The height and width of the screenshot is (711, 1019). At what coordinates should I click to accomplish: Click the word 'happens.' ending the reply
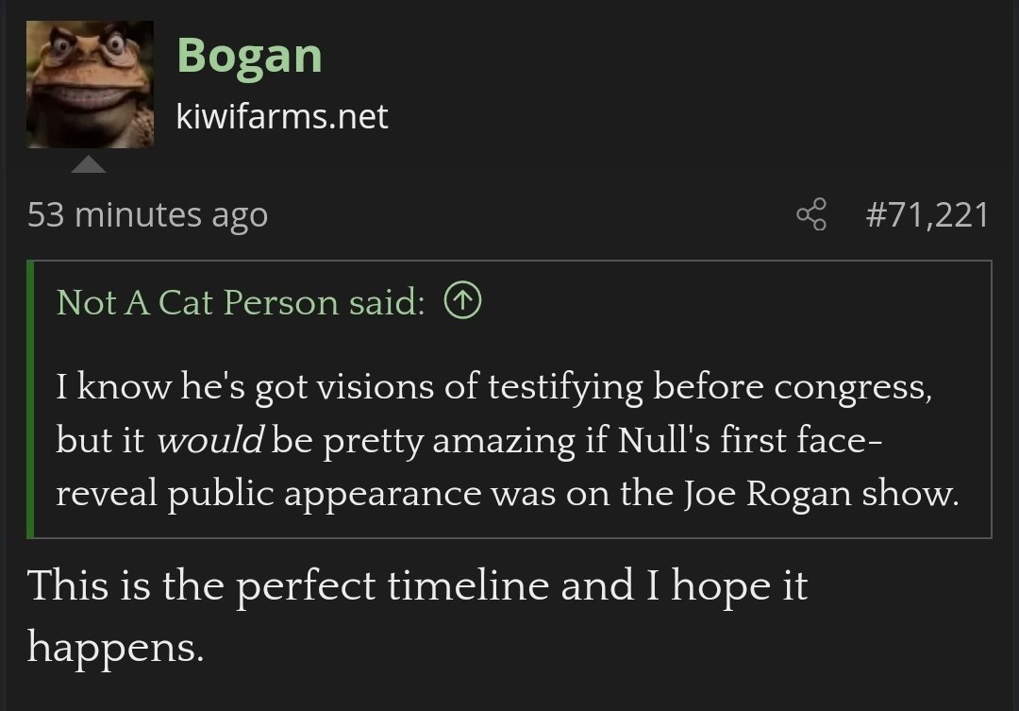tap(114, 646)
